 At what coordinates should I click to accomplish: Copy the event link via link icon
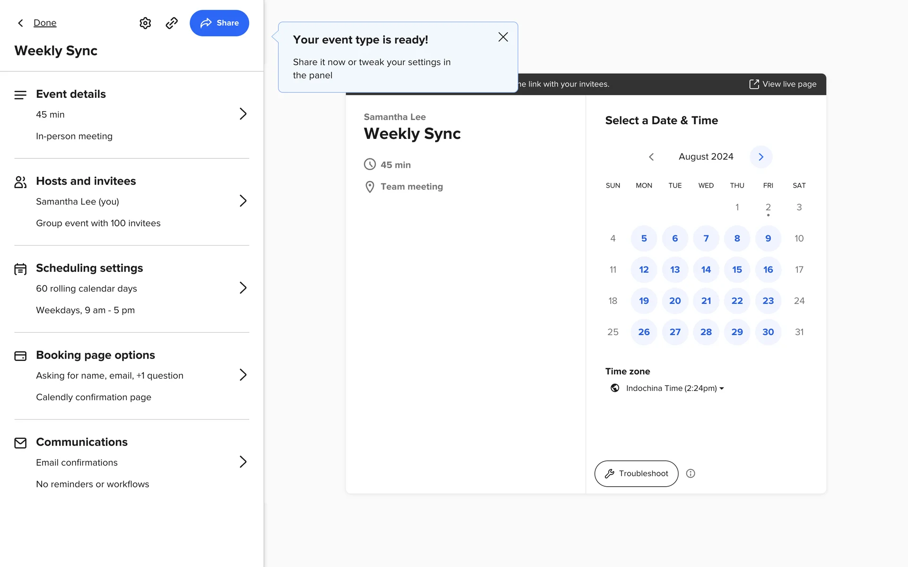(172, 23)
